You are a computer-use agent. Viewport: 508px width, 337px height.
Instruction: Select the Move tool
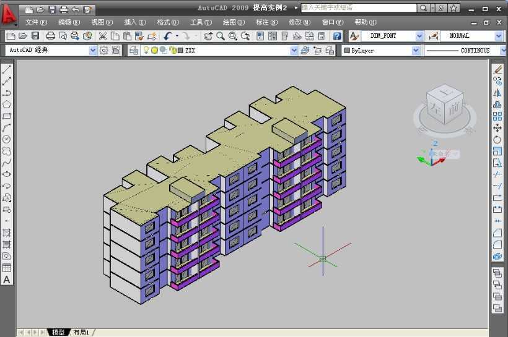[x=497, y=128]
